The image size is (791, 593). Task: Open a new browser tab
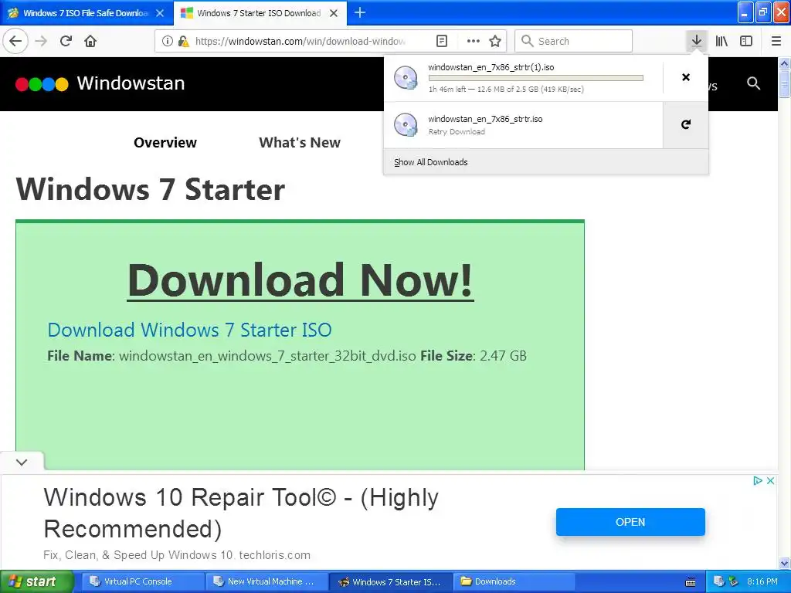[360, 12]
